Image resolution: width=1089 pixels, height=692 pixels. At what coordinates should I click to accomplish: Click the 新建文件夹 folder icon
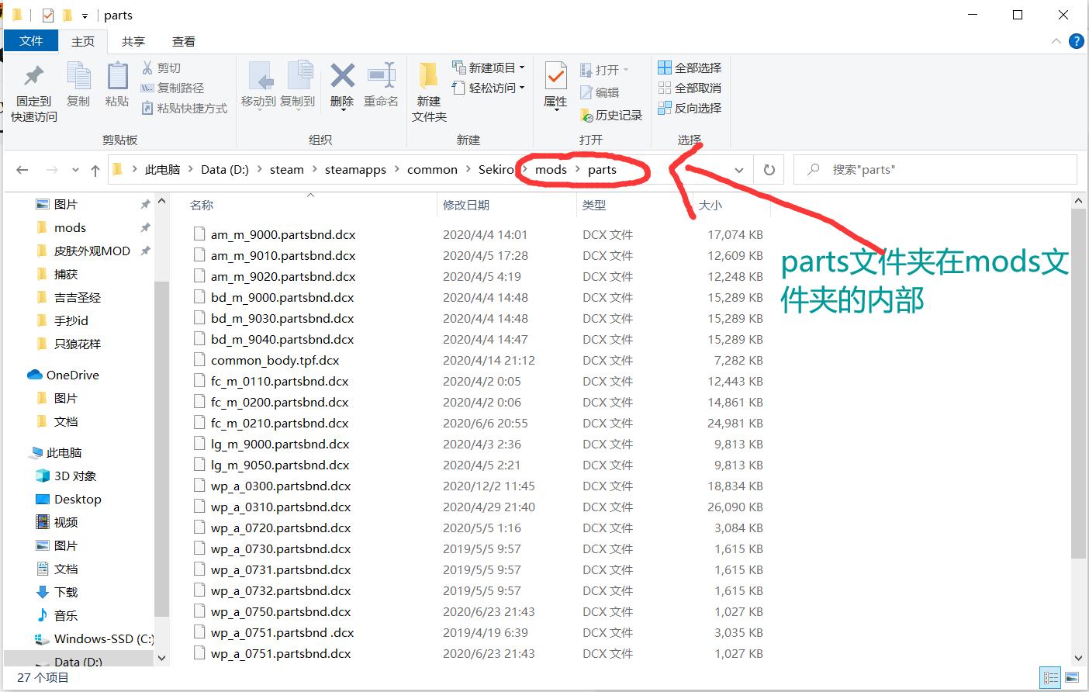(x=428, y=76)
